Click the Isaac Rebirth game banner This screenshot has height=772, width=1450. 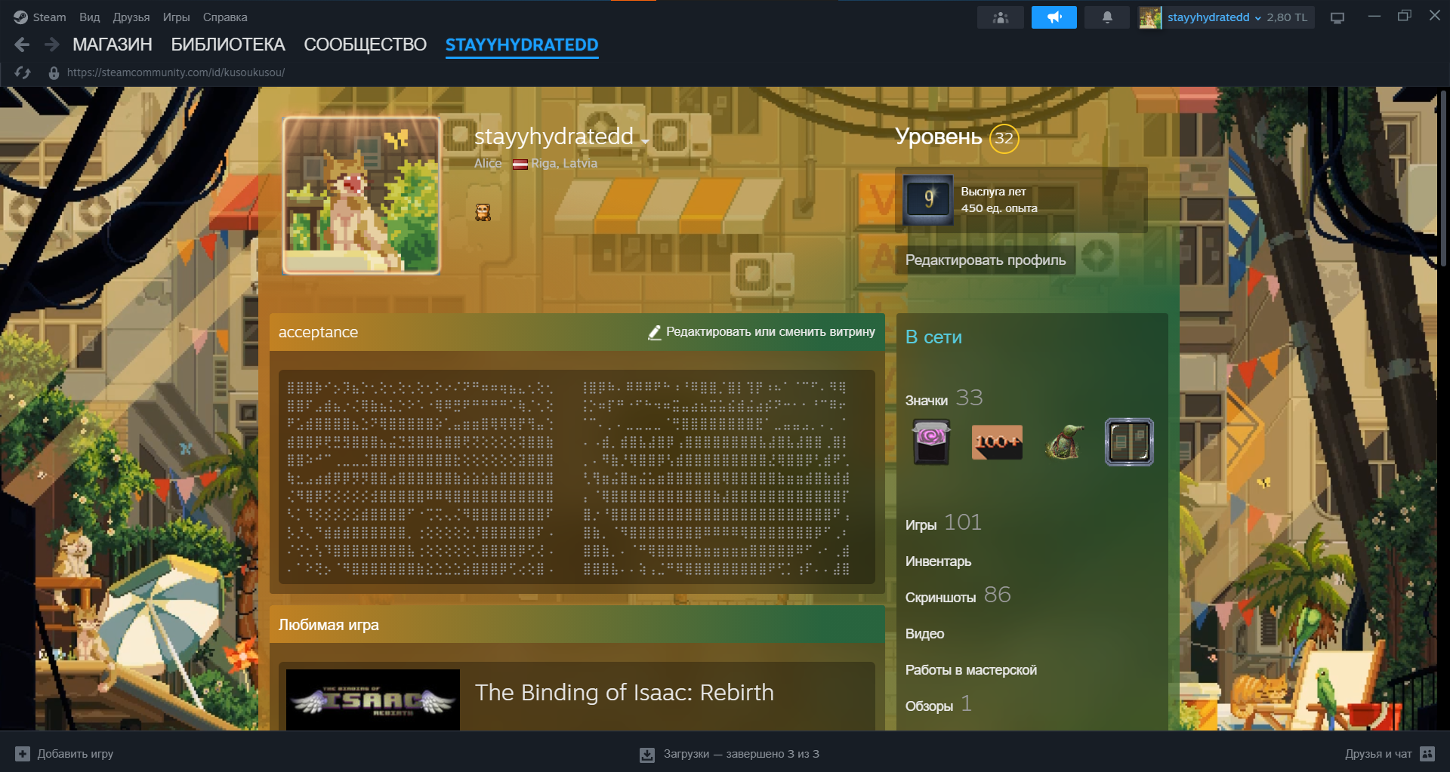pos(373,700)
